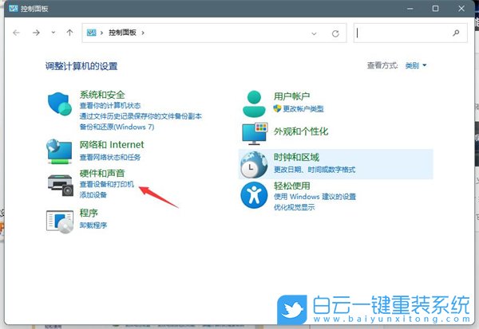Expand the chevron before 控制面板 in address bar
Image resolution: width=479 pixels, height=329 pixels.
[x=101, y=33]
